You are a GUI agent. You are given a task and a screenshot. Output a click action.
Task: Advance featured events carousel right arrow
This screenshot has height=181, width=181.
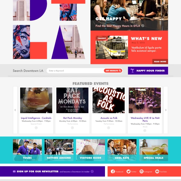tap(166, 110)
